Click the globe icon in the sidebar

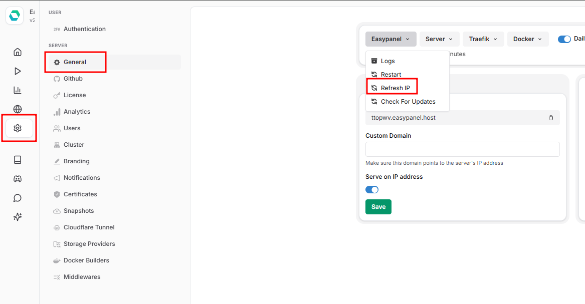(x=18, y=109)
